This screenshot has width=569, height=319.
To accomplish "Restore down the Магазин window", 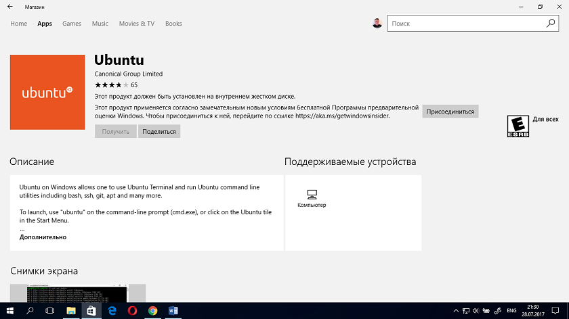I will [540, 7].
